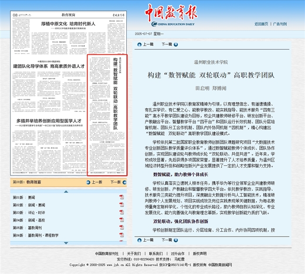
Task: Select 第04版：新闻·高校 in the page list
Action: (29, 220)
